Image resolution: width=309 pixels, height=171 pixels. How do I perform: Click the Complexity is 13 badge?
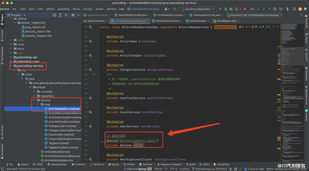coord(225,27)
